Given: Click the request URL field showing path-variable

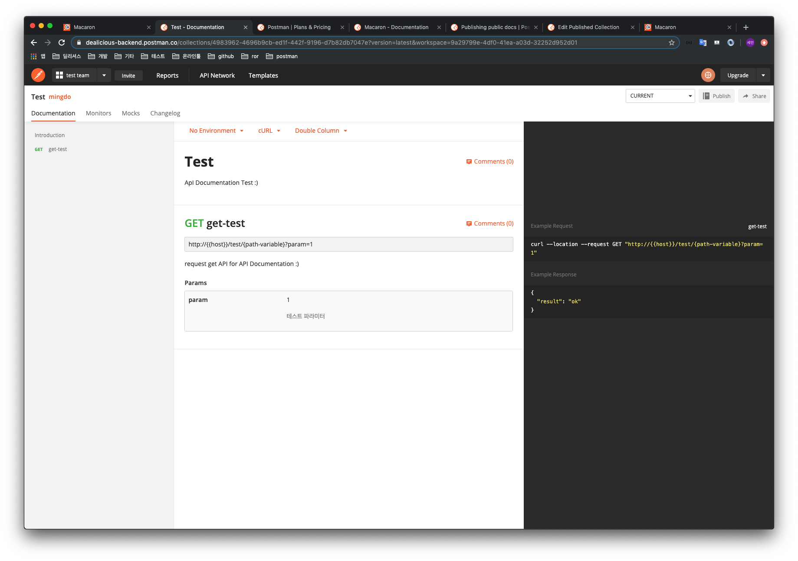Looking at the screenshot, I should coord(348,244).
